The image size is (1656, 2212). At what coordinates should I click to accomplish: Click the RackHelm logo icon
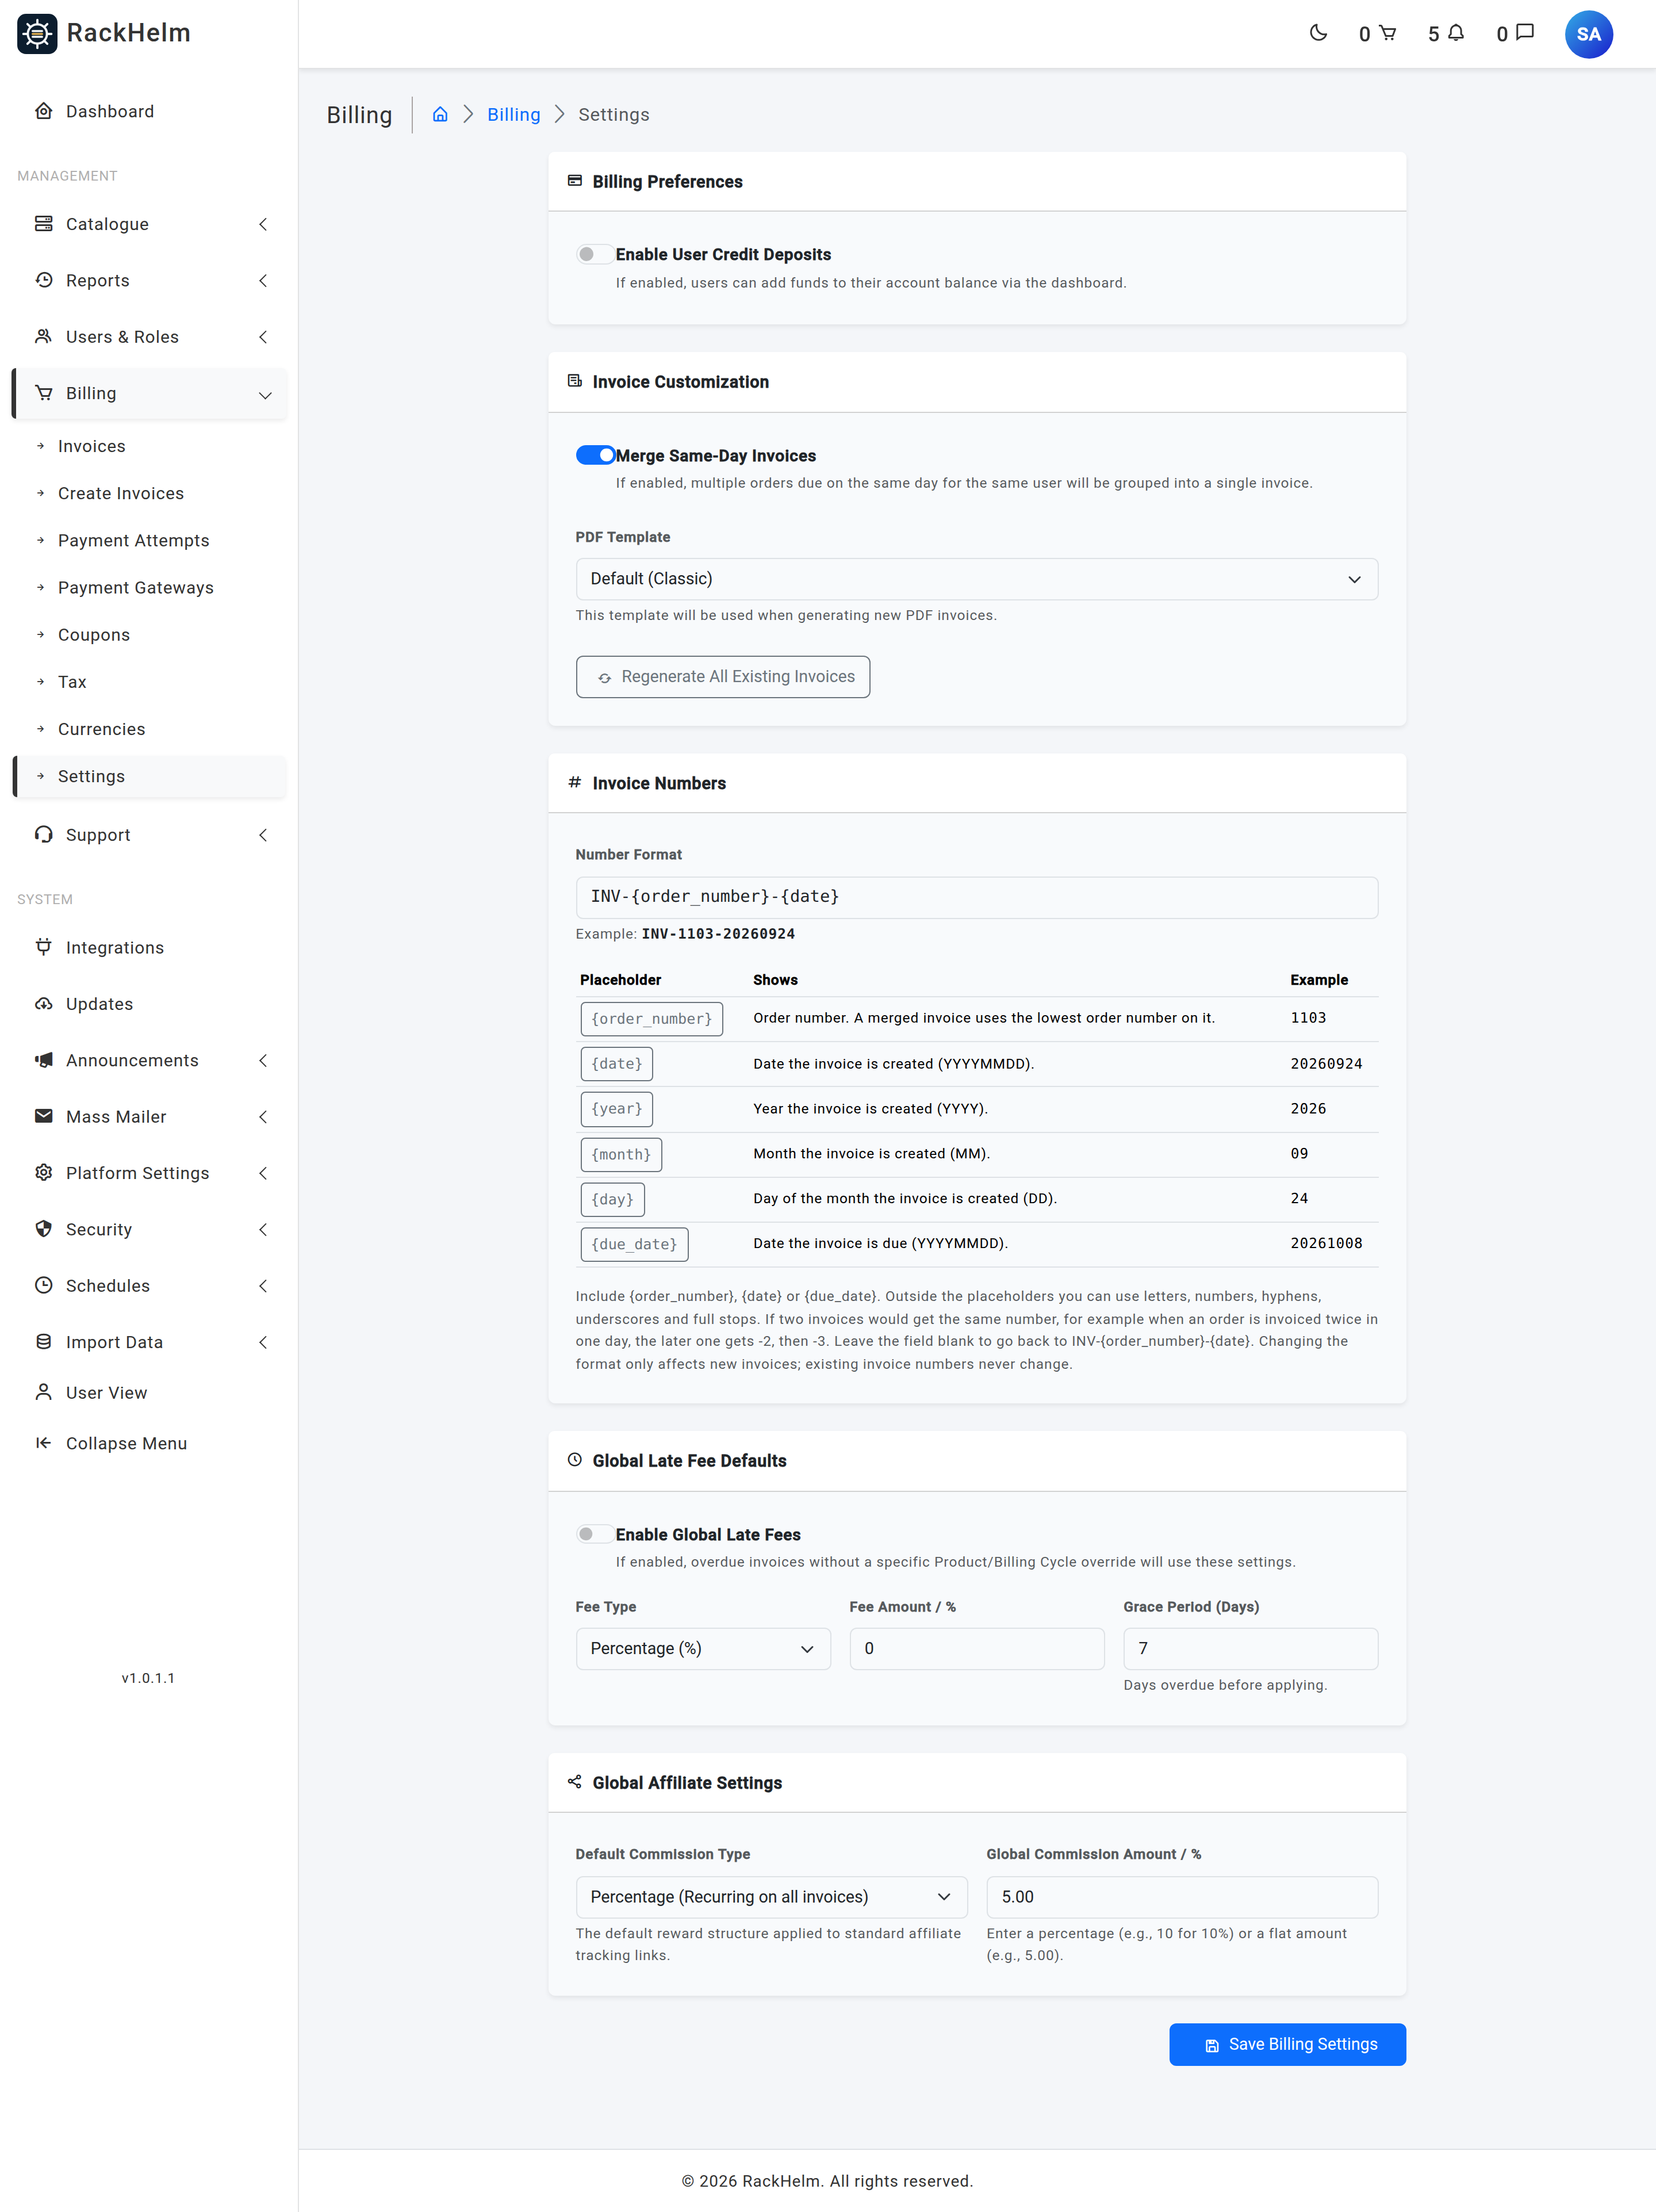37,33
